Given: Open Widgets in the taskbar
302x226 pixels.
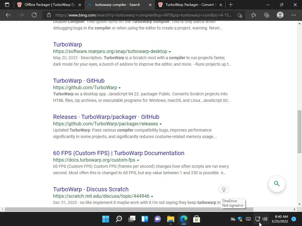Looking at the screenshot, I should pos(145,219).
